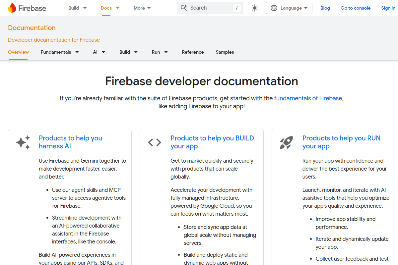Expand the More dropdown arrow

pos(149,8)
